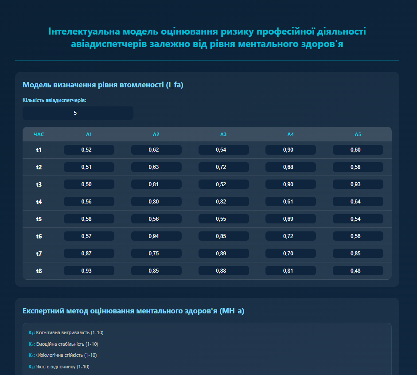Screen dimensions: 417x375
Task: Click the t4 A3 field 0,82
Action: [x=224, y=202]
